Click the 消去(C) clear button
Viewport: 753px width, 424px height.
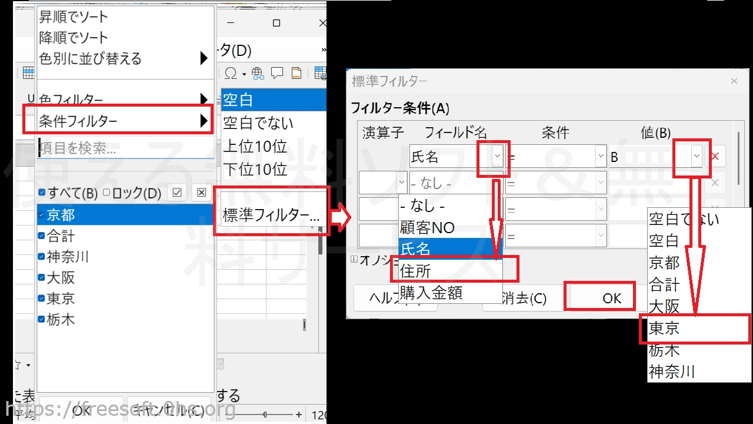[x=522, y=299]
